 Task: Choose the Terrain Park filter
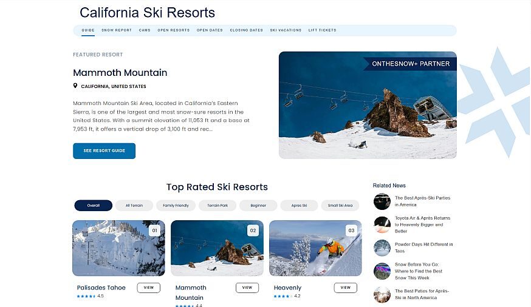217,206
